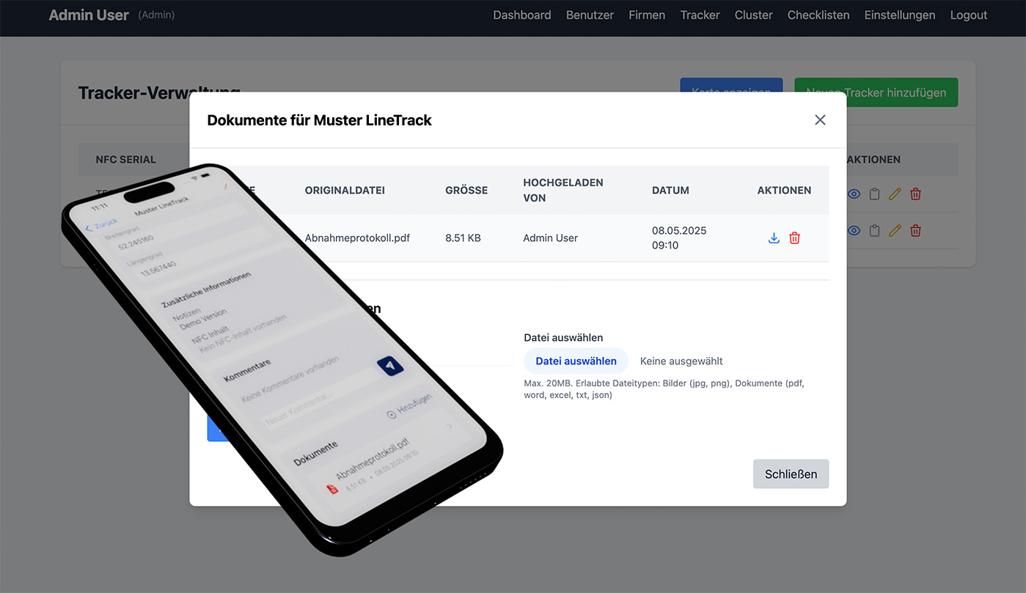Screen dimensions: 1026x593
Task: Delete Abnahmeprotokoll.pdf using the red trash icon
Action: [x=794, y=238]
